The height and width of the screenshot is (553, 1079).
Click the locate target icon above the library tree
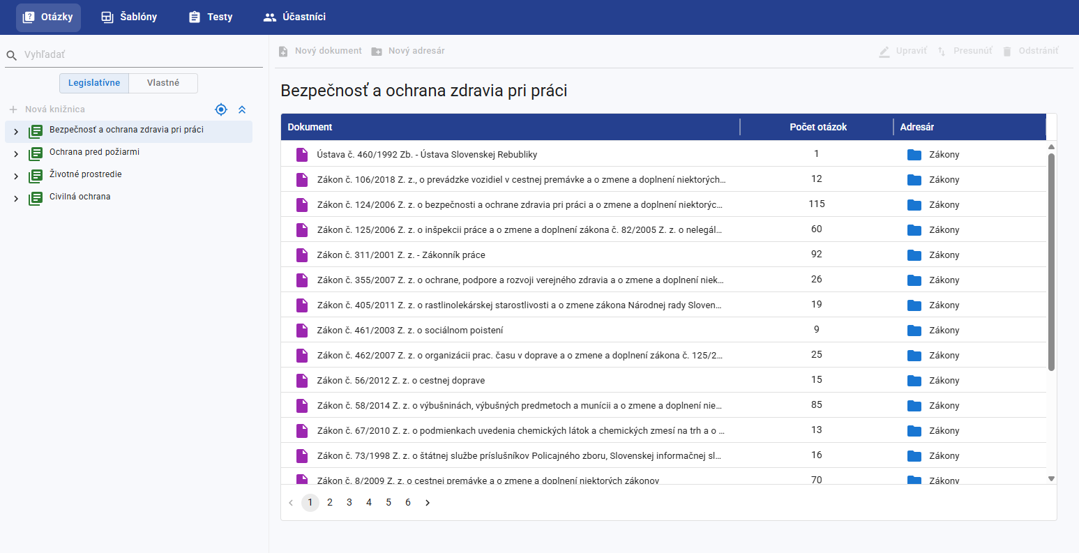pos(221,109)
